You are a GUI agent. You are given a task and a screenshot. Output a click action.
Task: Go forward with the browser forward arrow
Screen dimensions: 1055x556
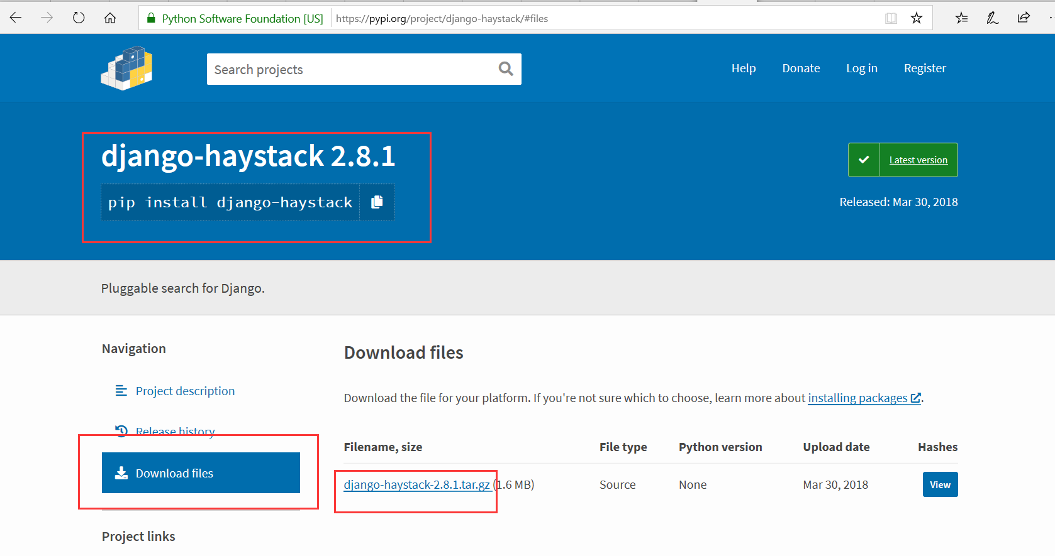(x=47, y=18)
